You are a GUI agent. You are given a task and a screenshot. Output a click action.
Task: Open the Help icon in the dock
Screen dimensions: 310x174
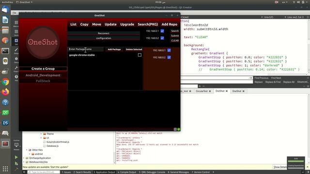(x=5, y=102)
